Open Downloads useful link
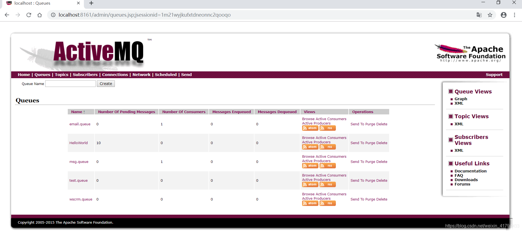 (x=466, y=180)
